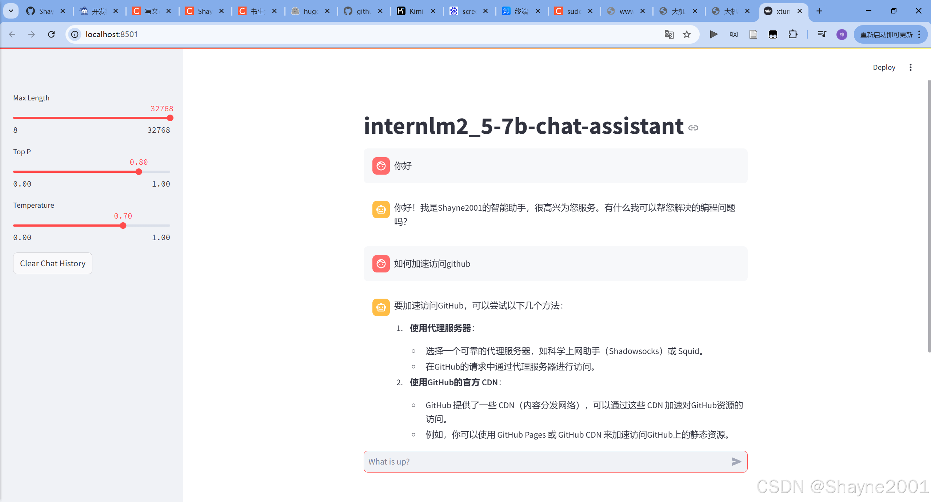
Task: Open the Deploy menu's three-dot options
Action: coord(911,67)
